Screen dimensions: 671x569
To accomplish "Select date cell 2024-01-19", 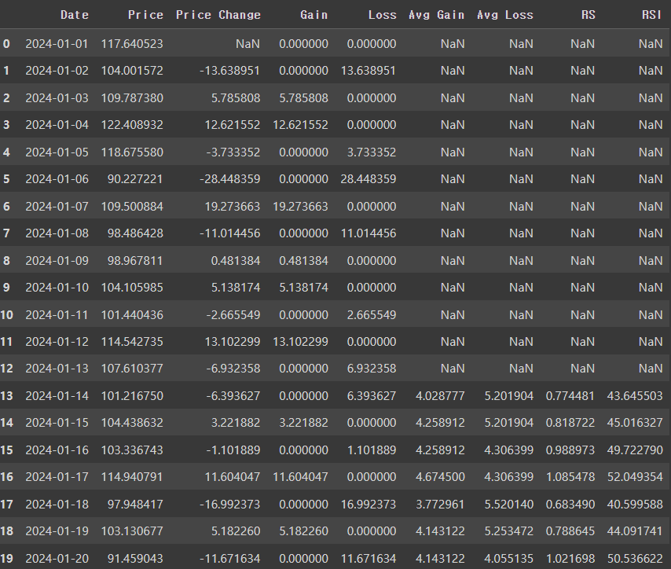I will pyautogui.click(x=57, y=531).
